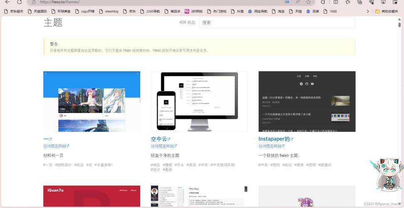The height and width of the screenshot is (208, 404).
Task: Start read aloud from the address bar
Action: (297, 2)
